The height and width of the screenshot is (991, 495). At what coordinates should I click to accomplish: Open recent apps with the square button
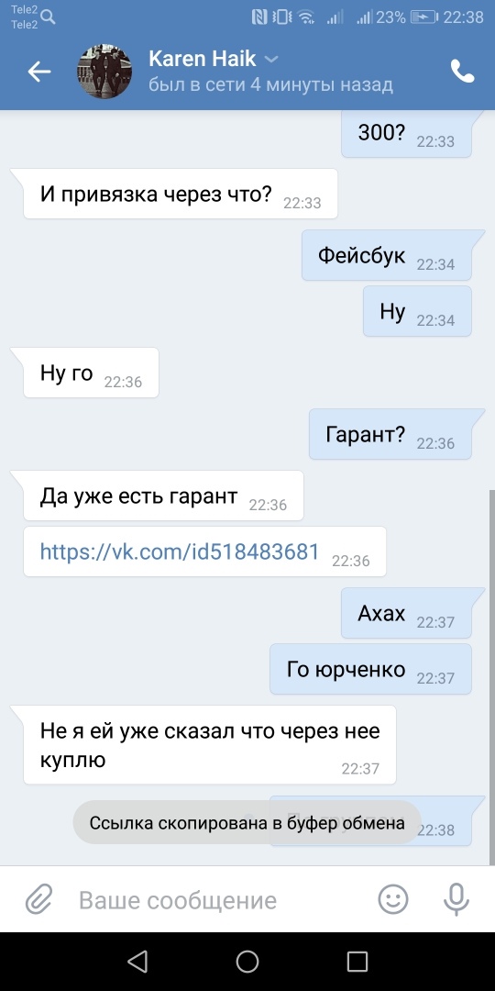coord(357,962)
